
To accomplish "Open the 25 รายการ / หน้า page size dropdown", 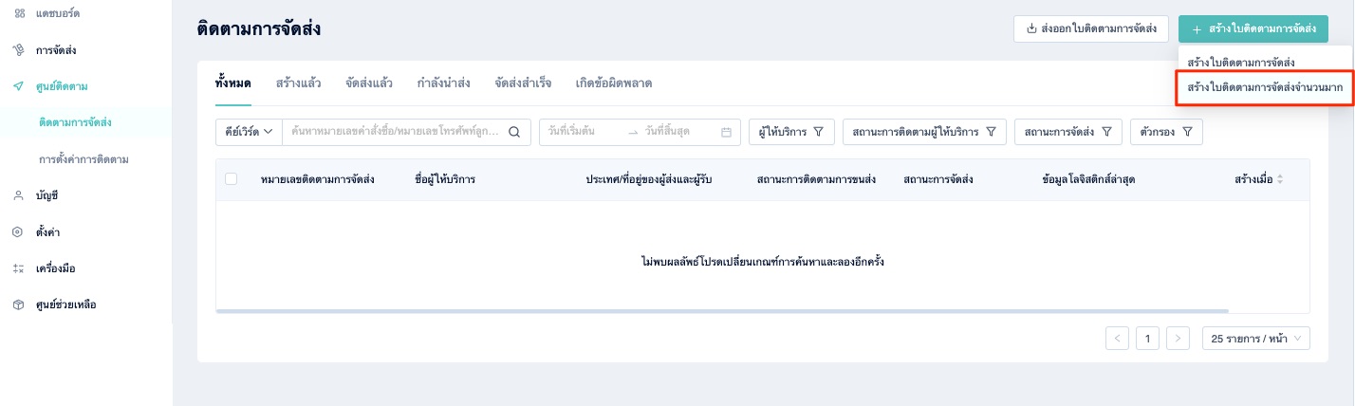I will (1255, 338).
